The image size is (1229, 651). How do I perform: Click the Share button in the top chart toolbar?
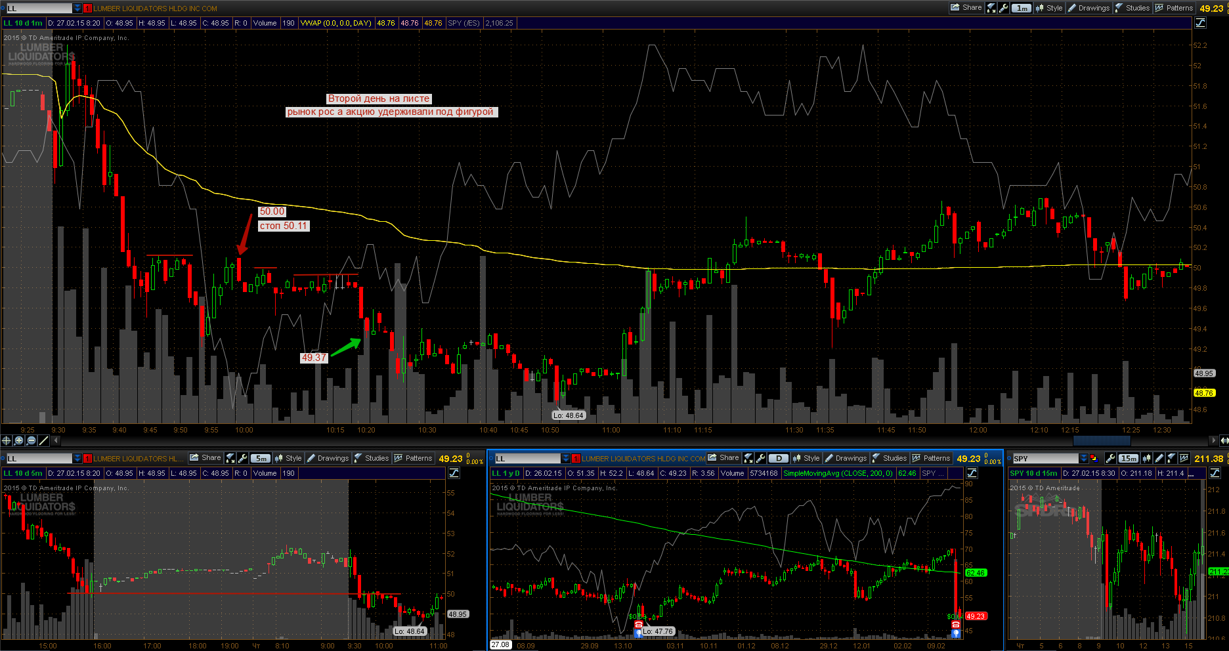(966, 8)
